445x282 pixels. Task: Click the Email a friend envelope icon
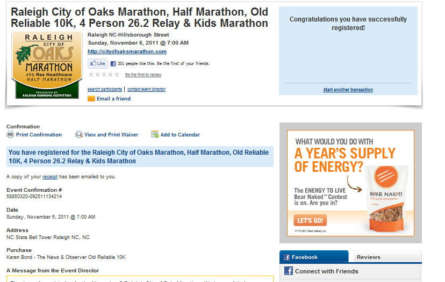point(91,99)
